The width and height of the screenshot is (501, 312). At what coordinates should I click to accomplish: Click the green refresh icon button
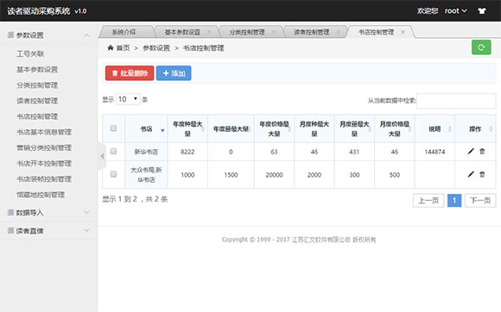[481, 47]
